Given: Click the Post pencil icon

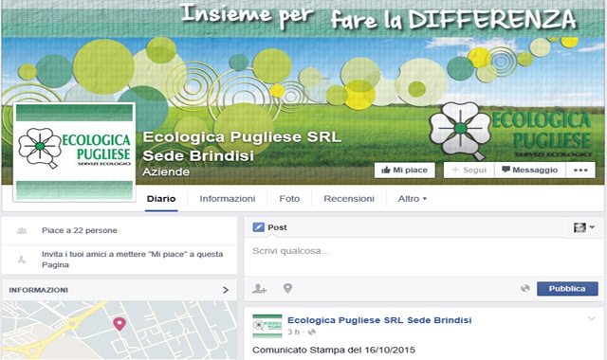Looking at the screenshot, I should pos(258,227).
